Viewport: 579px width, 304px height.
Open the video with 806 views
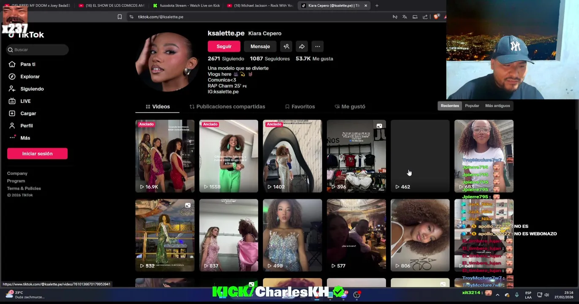(x=420, y=235)
